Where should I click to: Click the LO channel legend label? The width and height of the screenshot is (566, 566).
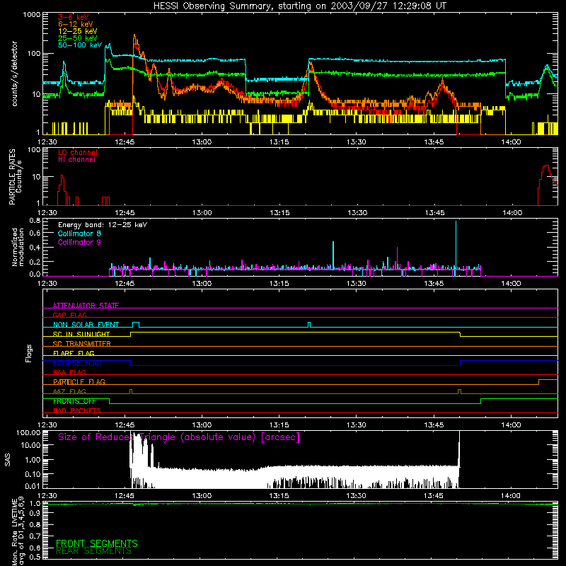[x=78, y=152]
